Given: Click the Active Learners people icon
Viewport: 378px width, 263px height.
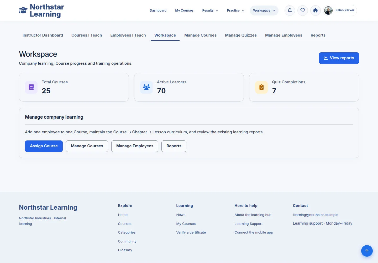Looking at the screenshot, I should pos(146,87).
